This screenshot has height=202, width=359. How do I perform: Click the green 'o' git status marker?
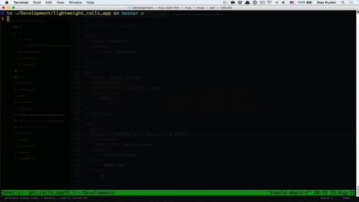142,13
